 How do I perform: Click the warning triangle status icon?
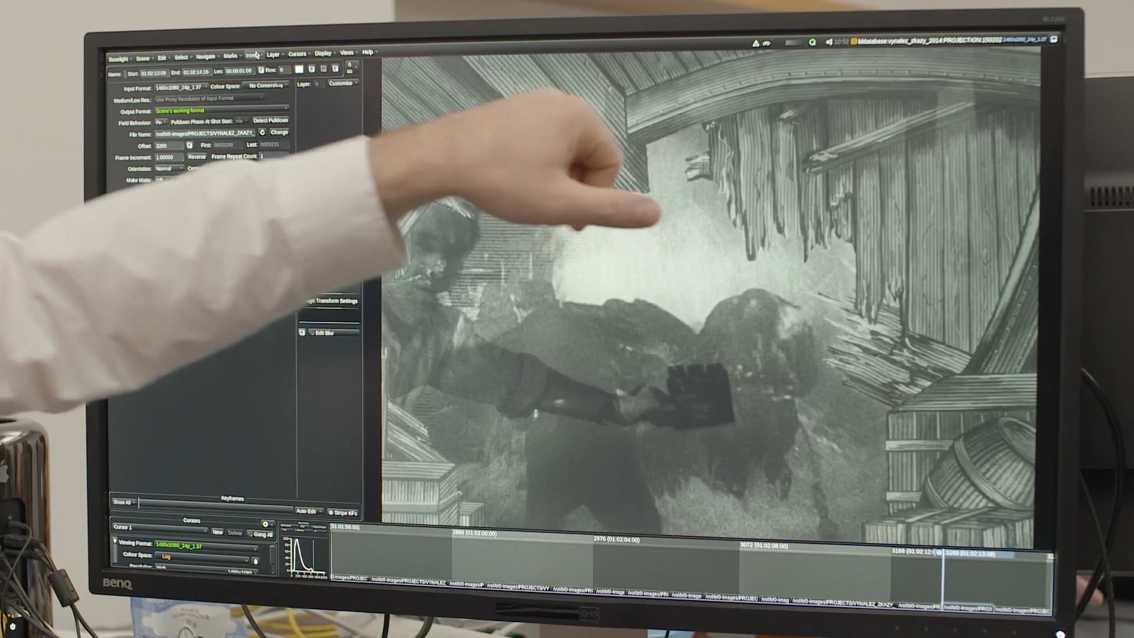tap(755, 43)
